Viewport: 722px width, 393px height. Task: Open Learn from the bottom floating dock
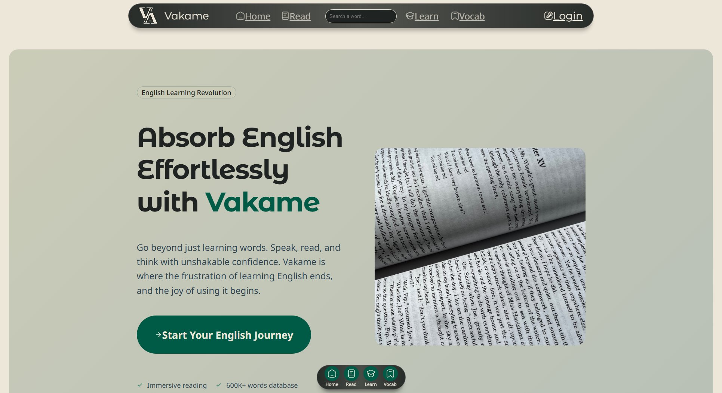(371, 377)
